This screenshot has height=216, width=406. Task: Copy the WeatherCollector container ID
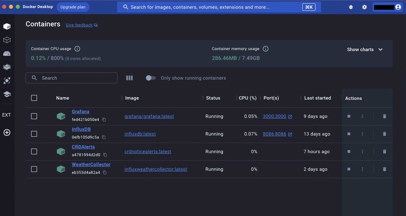[105, 172]
